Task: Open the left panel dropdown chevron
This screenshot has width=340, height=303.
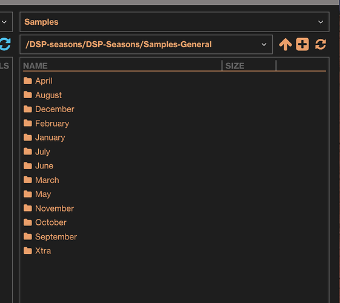Action: click(x=4, y=22)
